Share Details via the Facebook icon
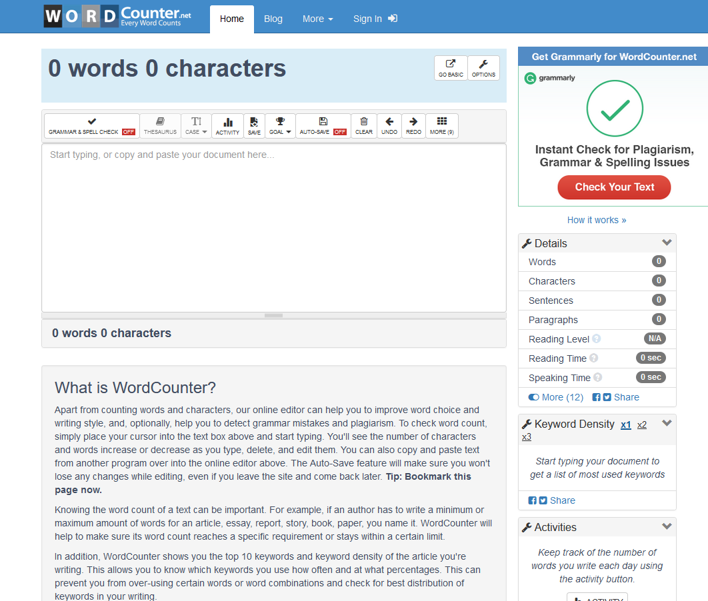Screen dimensions: 708x601 597,398
